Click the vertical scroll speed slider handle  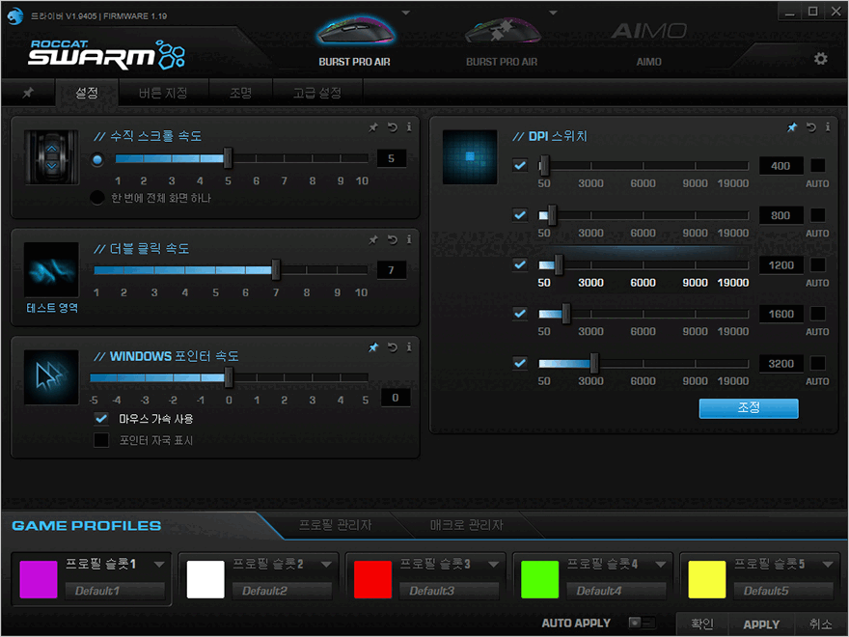[x=228, y=158]
